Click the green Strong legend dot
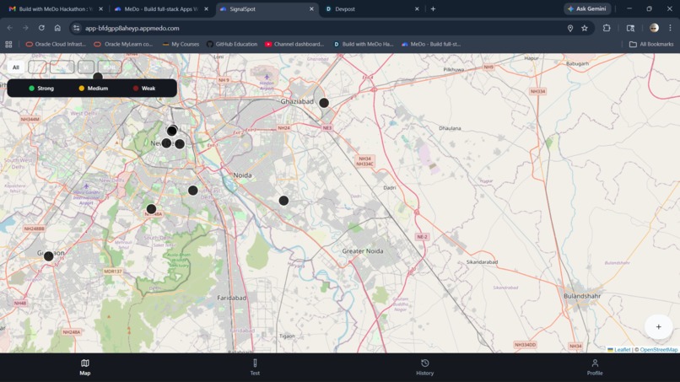Screen dimensions: 680x382 coord(32,89)
